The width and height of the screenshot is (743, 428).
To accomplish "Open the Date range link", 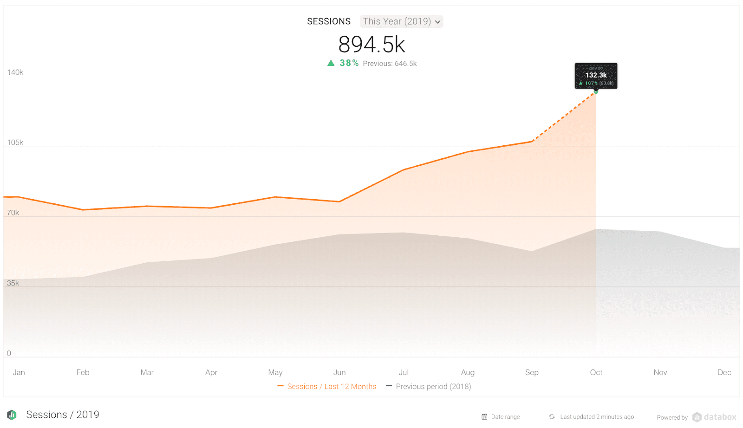I will tap(505, 417).
